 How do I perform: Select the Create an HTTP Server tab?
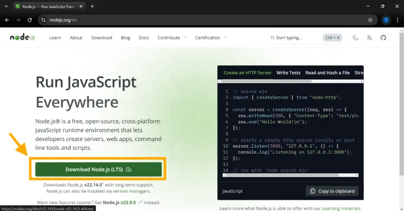[247, 73]
